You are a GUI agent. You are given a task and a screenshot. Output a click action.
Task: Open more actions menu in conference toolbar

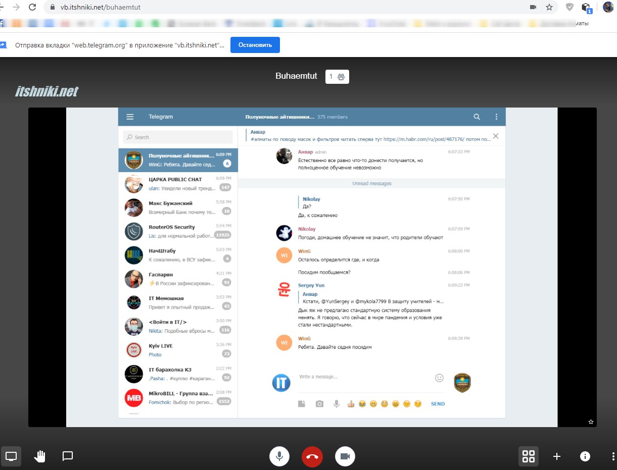tap(613, 456)
